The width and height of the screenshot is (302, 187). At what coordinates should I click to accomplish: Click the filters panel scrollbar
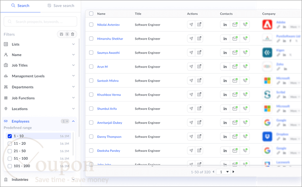click(79, 88)
